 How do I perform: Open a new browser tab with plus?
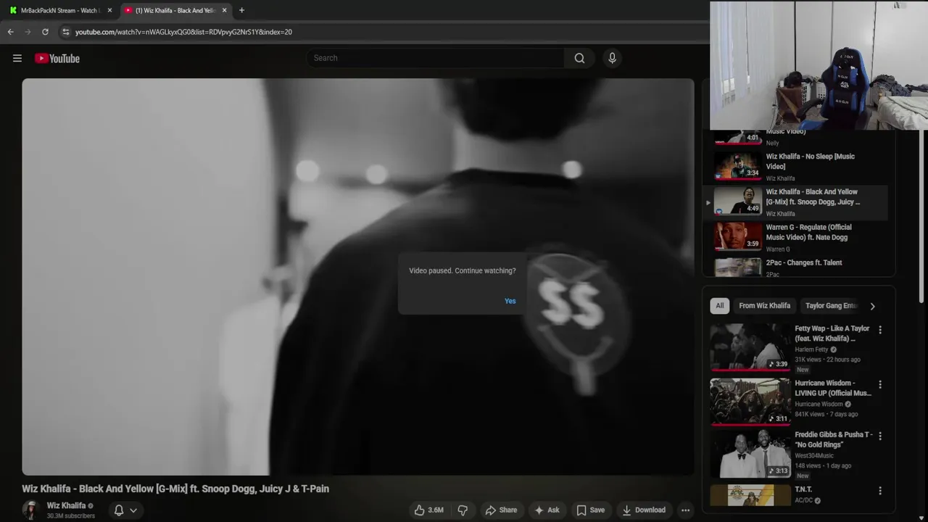coord(241,10)
